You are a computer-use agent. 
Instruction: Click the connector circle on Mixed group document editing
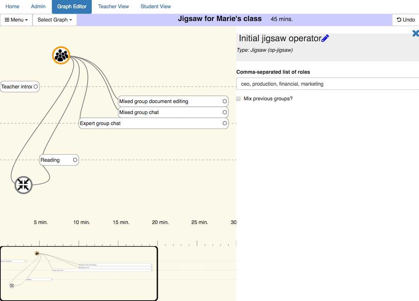pos(225,101)
